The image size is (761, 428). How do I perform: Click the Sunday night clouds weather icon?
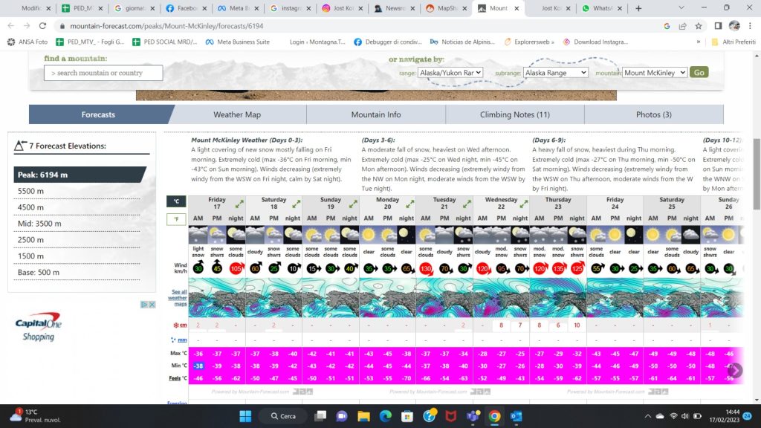tap(348, 234)
